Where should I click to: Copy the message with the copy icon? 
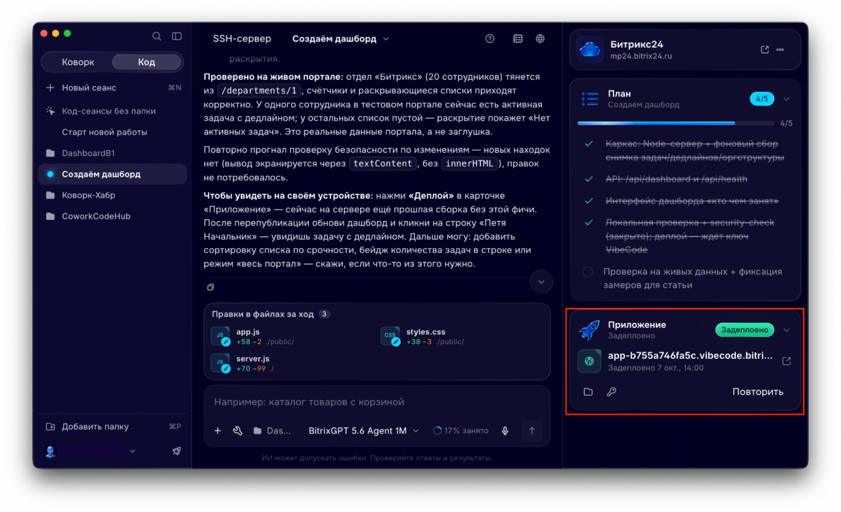point(211,287)
